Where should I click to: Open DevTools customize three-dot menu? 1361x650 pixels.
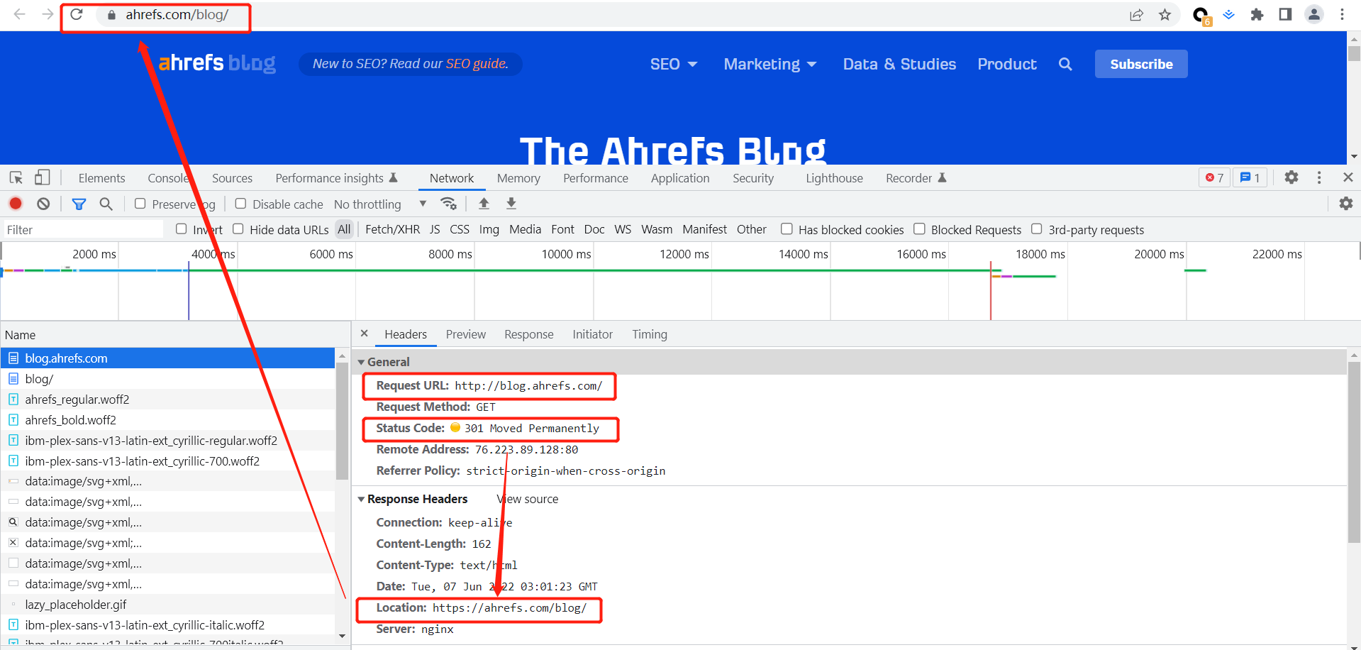(1319, 177)
